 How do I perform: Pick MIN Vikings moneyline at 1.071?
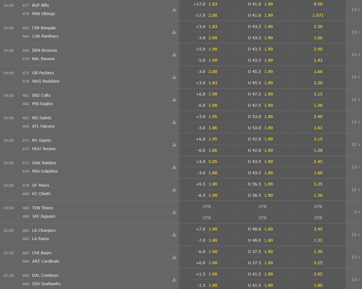[318, 15]
